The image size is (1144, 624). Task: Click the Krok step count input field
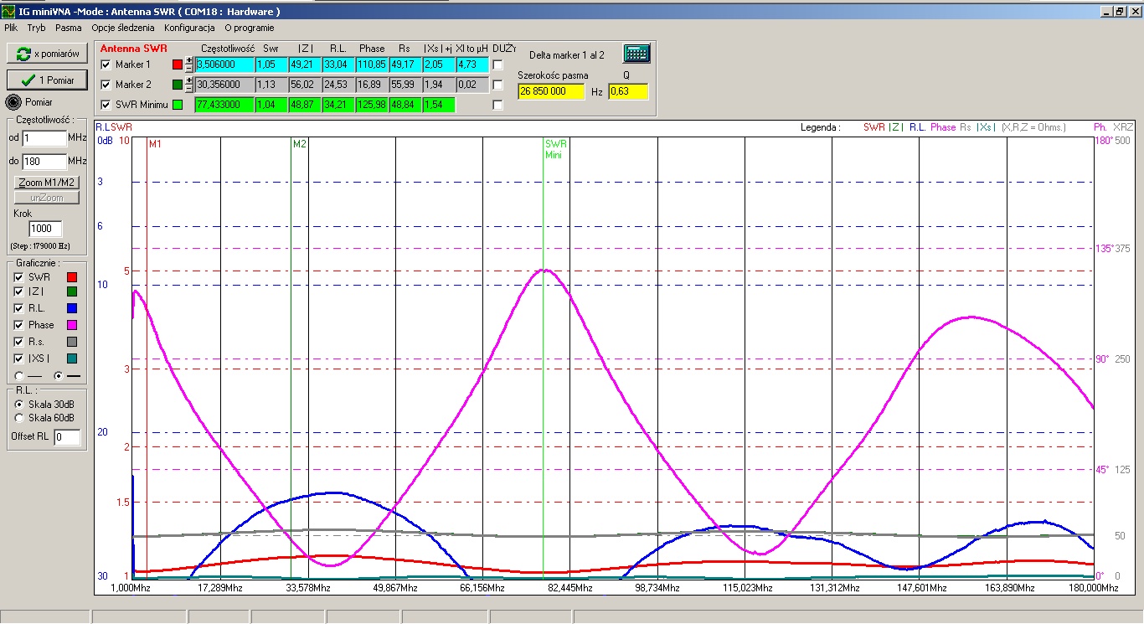pos(44,229)
